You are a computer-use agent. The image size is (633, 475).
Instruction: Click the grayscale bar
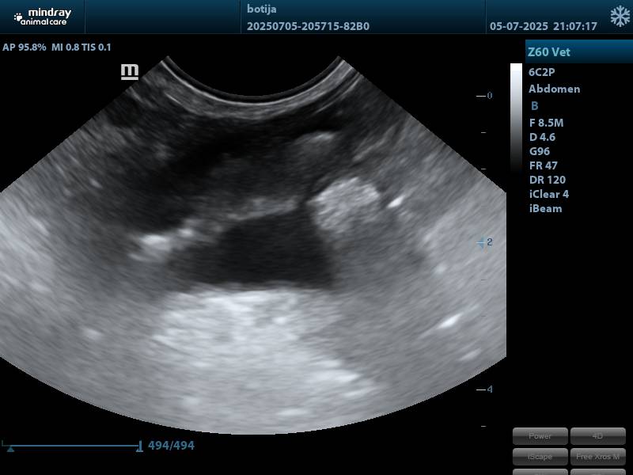coord(516,117)
